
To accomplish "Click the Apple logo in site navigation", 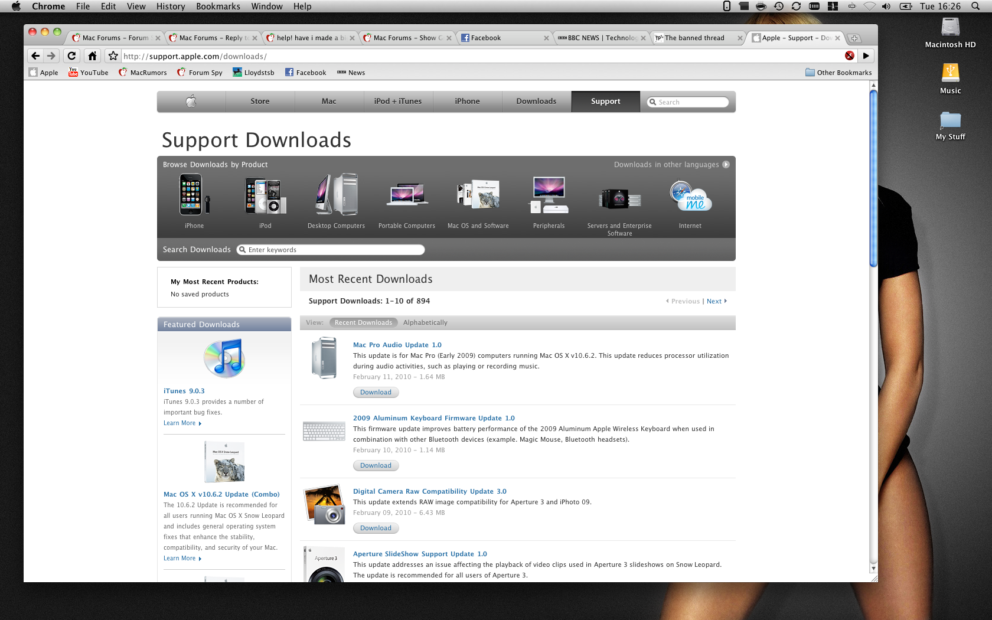I will pyautogui.click(x=191, y=102).
